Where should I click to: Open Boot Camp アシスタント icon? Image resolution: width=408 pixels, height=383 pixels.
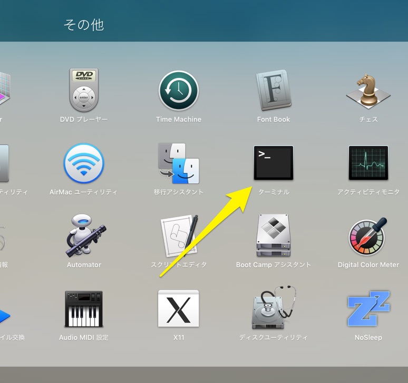274,235
